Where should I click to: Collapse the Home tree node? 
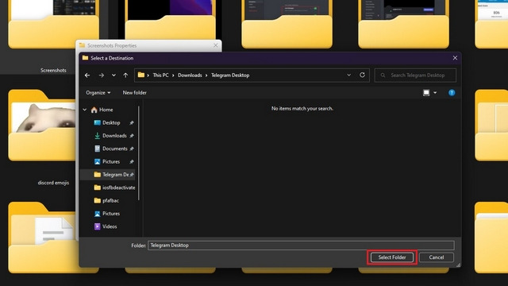tap(85, 110)
